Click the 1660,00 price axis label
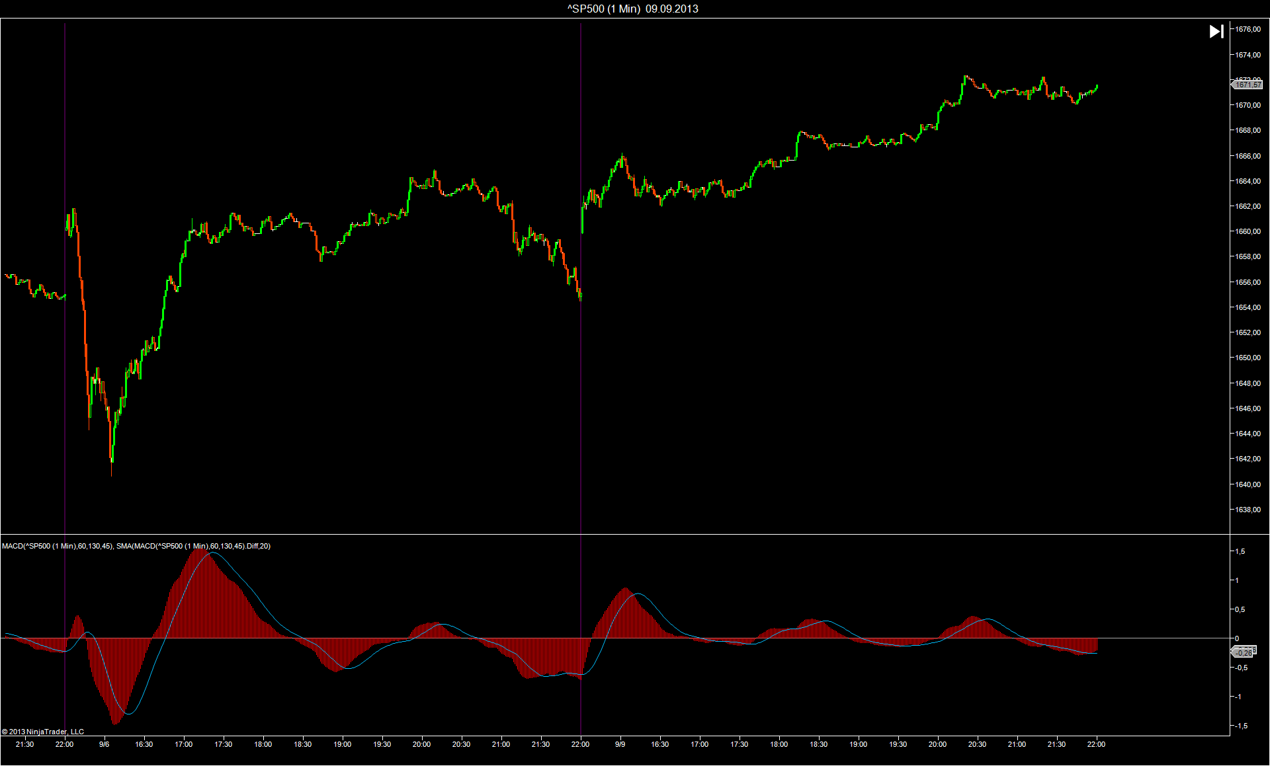1270x766 pixels. click(1248, 231)
